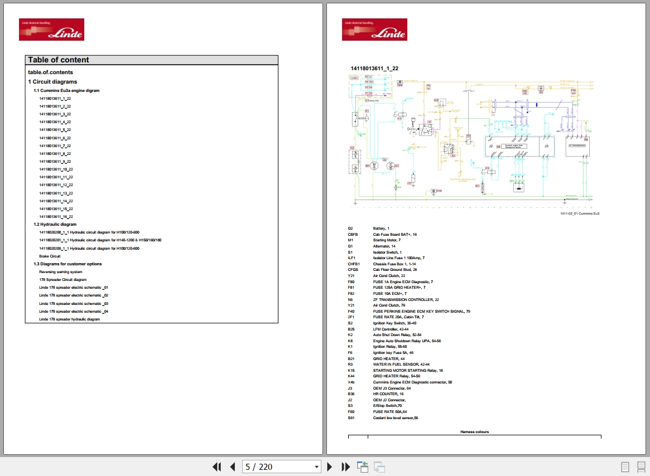Click the 'Table of content' title bar
This screenshot has height=476, width=650.
pyautogui.click(x=151, y=60)
